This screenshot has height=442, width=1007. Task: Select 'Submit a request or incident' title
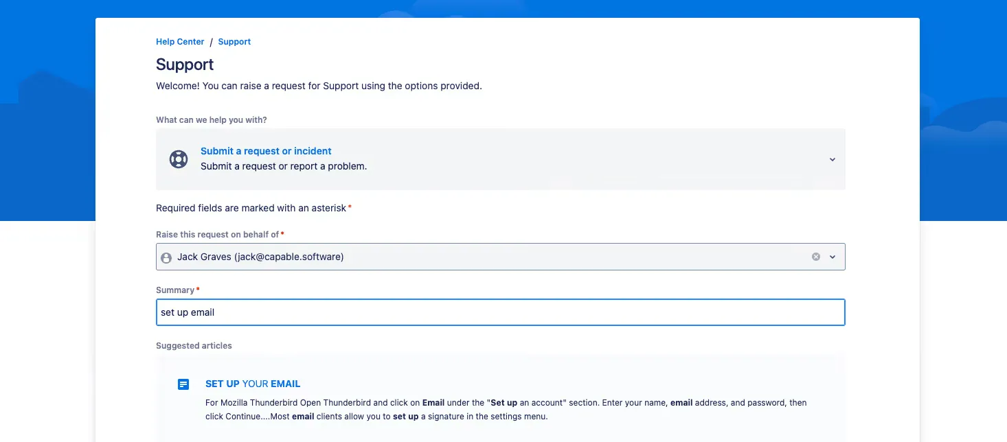[266, 151]
